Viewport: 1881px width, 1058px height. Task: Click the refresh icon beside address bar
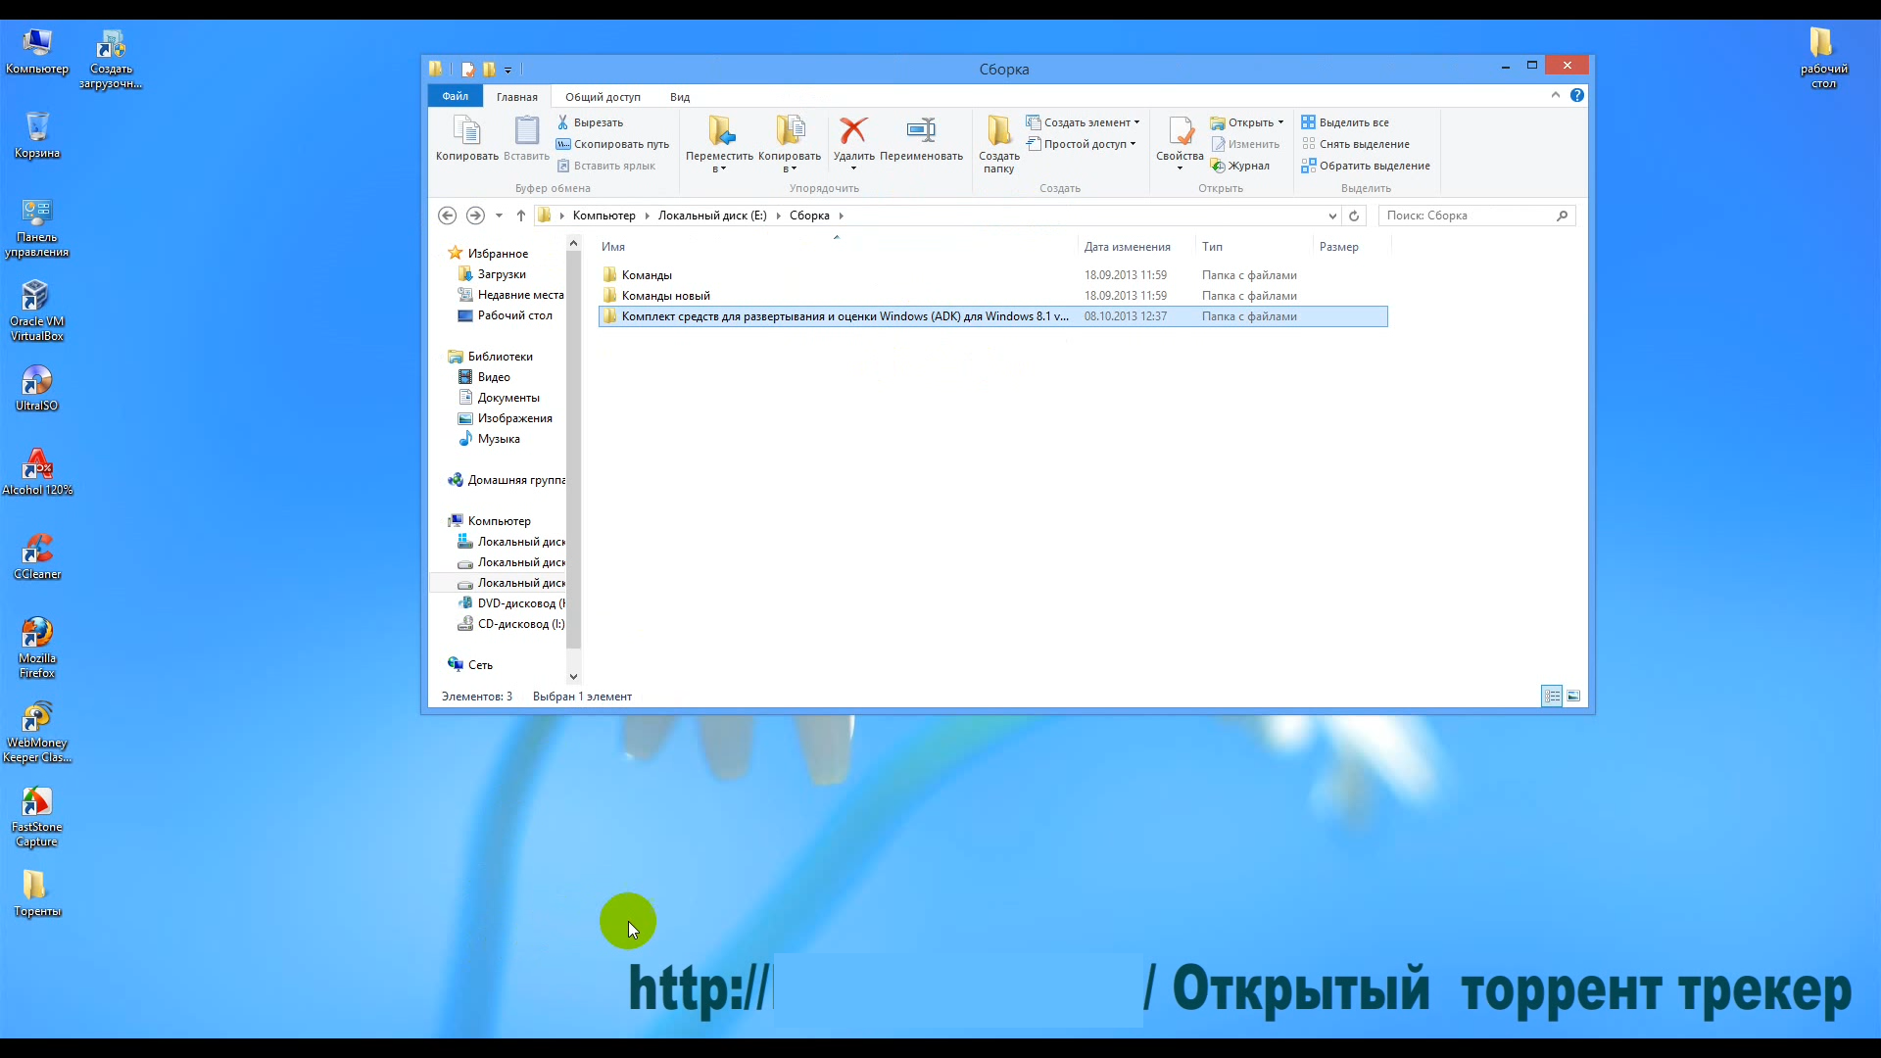click(x=1354, y=216)
